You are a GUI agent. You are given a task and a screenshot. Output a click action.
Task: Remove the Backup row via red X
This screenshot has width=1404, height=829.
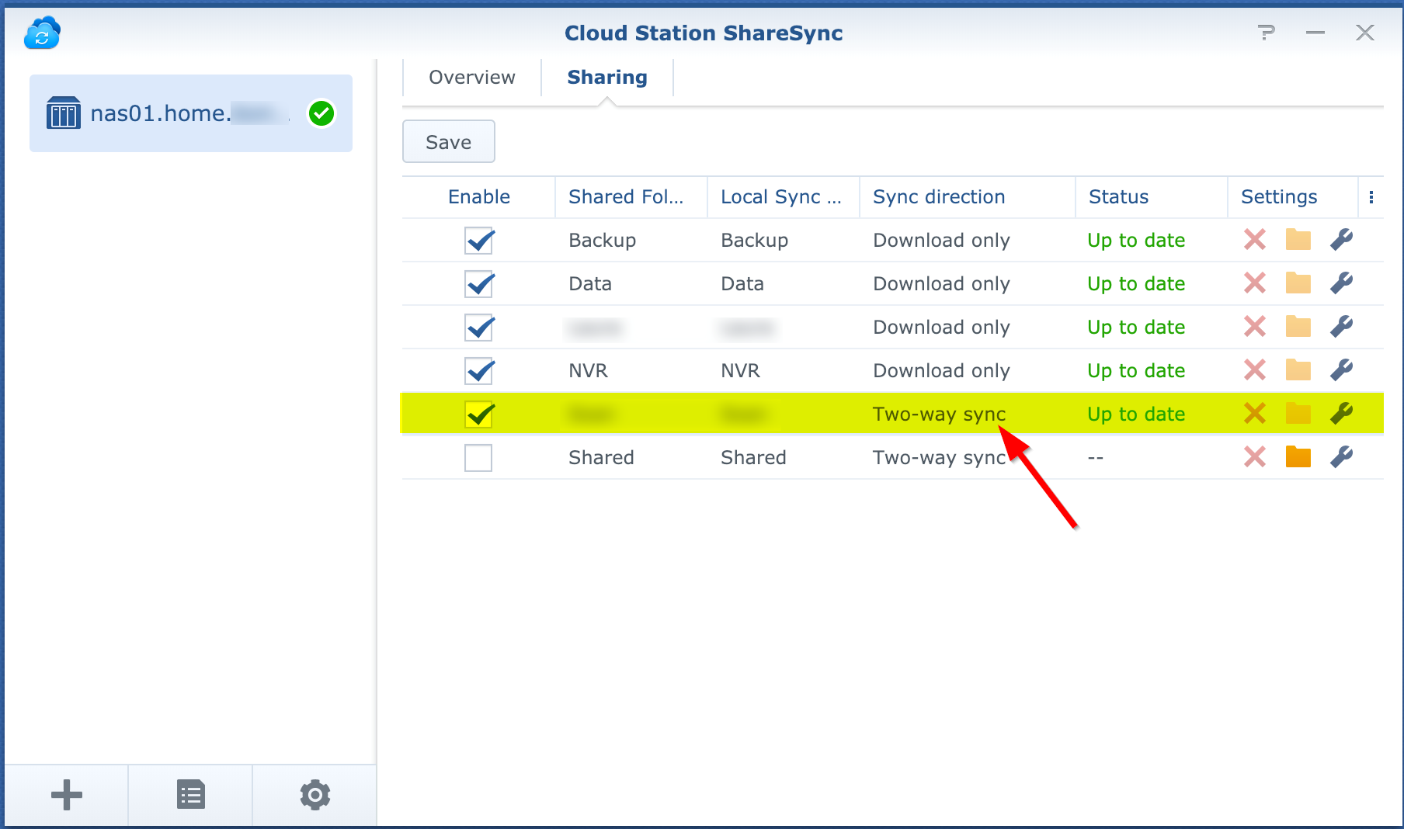pyautogui.click(x=1255, y=240)
